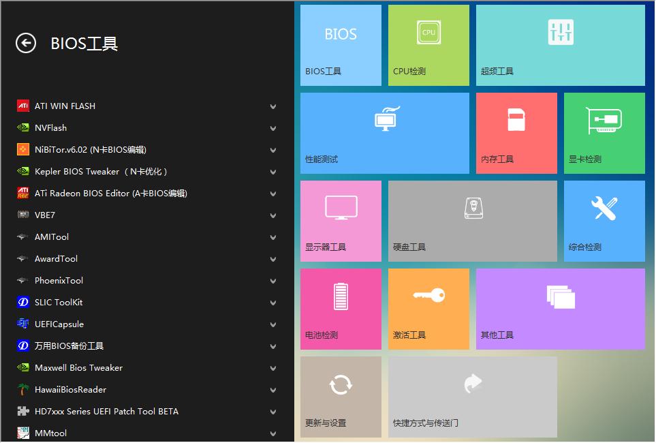This screenshot has width=656, height=443.
Task: Open the 其他工具 tile
Action: [560, 309]
